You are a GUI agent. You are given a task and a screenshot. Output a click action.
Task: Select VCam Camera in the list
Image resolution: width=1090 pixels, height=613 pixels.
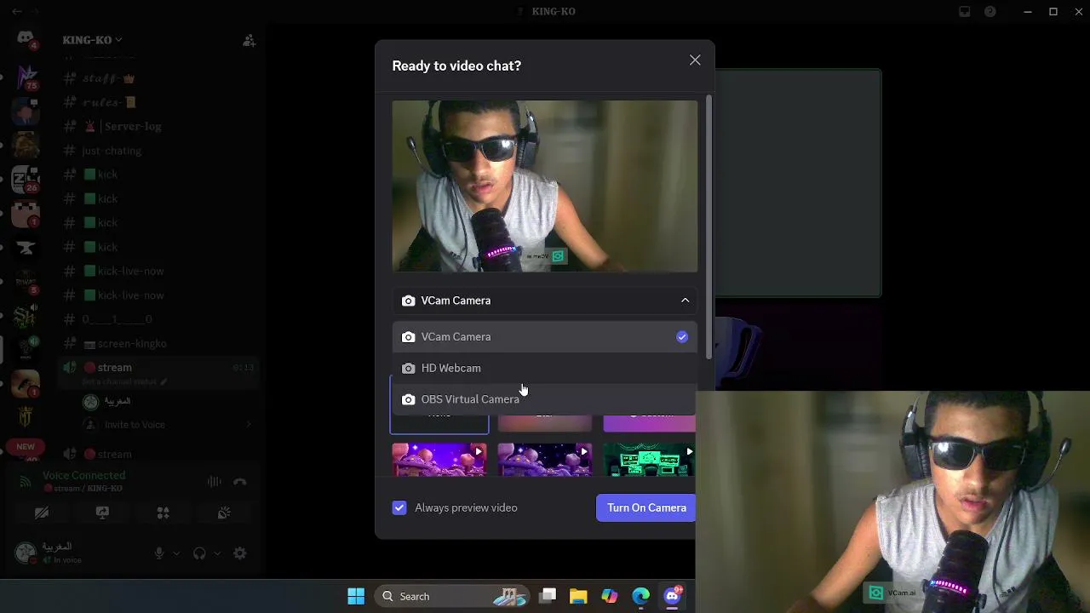click(x=545, y=337)
